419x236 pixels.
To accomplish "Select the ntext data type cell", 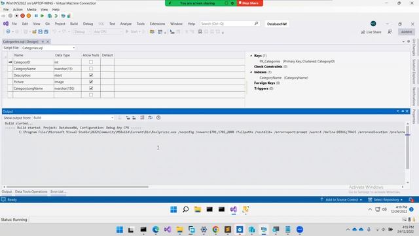I will pyautogui.click(x=67, y=75).
